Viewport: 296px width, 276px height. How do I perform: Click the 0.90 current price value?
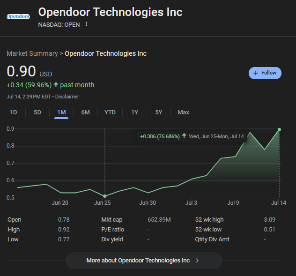click(x=21, y=71)
